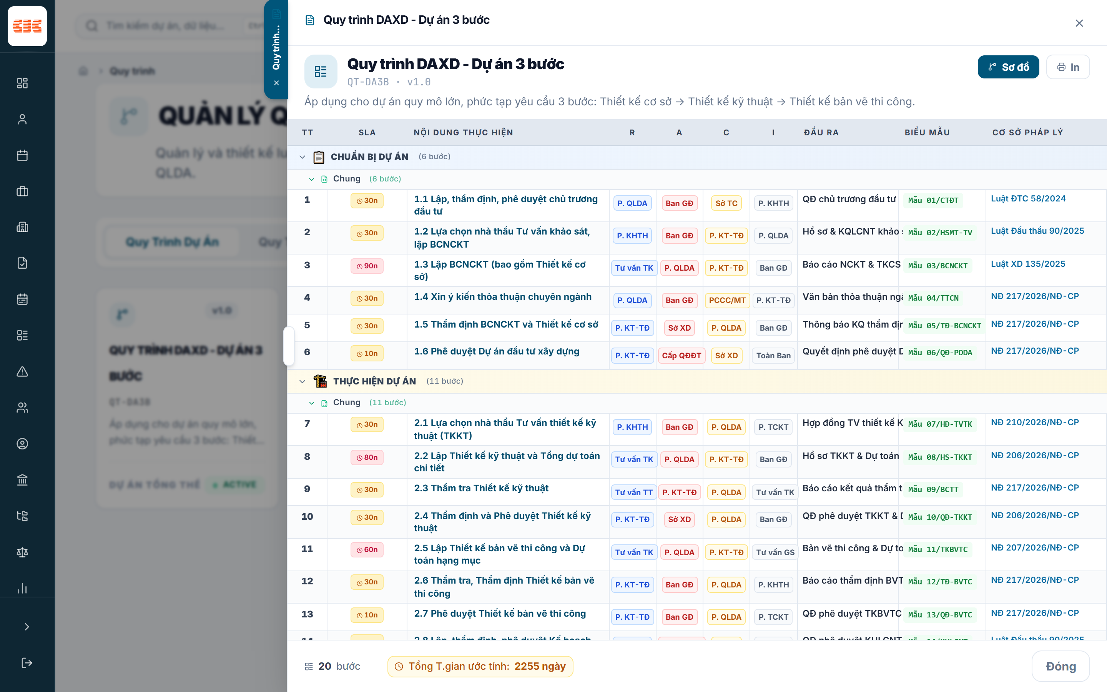Click the Tổng T.gian ước tính 2255 ngày badge
1107x692 pixels.
pos(480,666)
